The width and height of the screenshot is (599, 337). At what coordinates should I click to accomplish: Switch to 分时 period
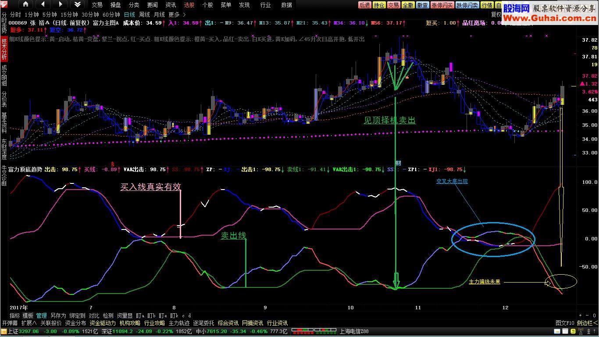point(15,14)
